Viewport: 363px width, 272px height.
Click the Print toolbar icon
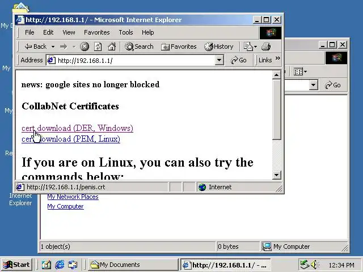tap(266, 46)
